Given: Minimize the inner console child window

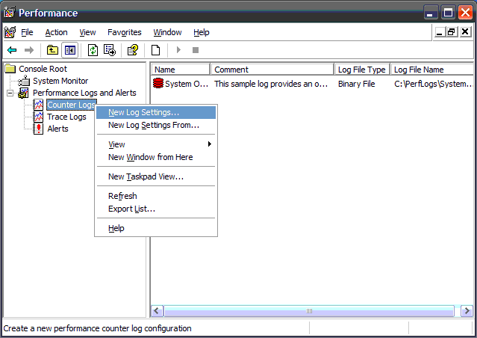Looking at the screenshot, I should click(439, 31).
